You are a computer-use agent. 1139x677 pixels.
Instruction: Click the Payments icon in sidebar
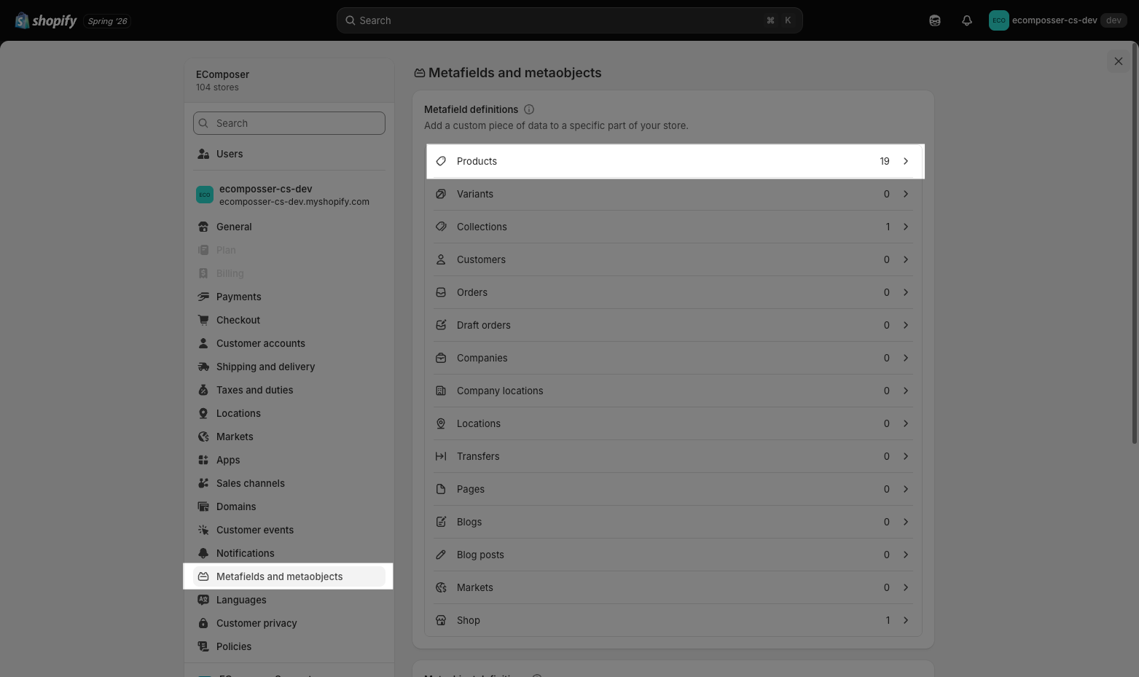click(x=203, y=297)
